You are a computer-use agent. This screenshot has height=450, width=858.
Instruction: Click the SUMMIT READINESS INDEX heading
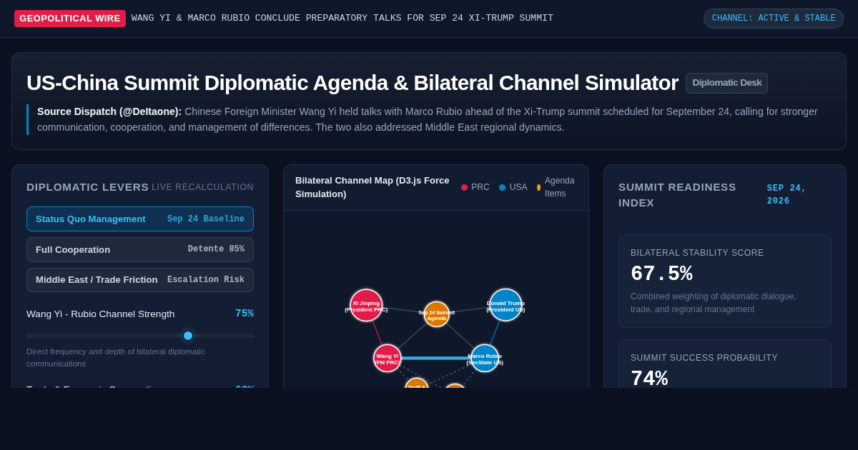[677, 194]
